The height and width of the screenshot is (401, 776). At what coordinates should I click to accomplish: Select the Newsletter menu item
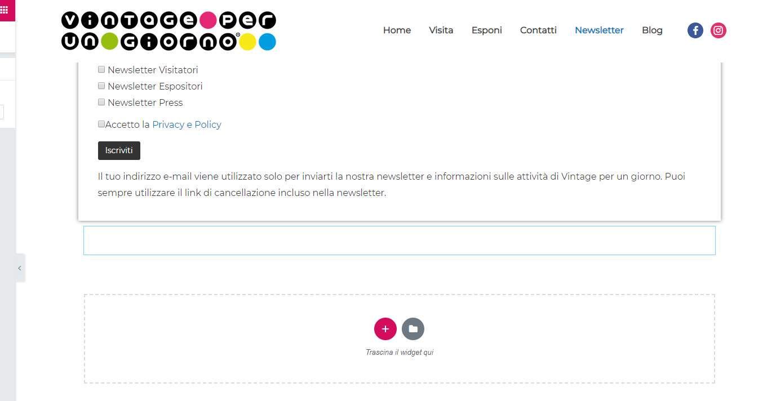click(599, 30)
